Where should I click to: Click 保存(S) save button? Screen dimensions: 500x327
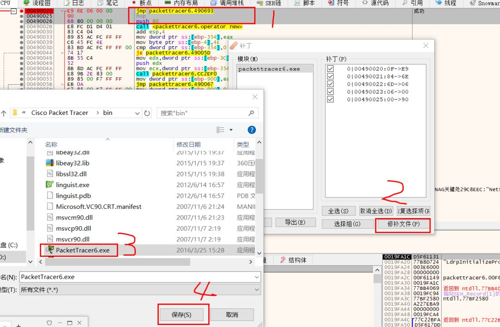point(181,315)
